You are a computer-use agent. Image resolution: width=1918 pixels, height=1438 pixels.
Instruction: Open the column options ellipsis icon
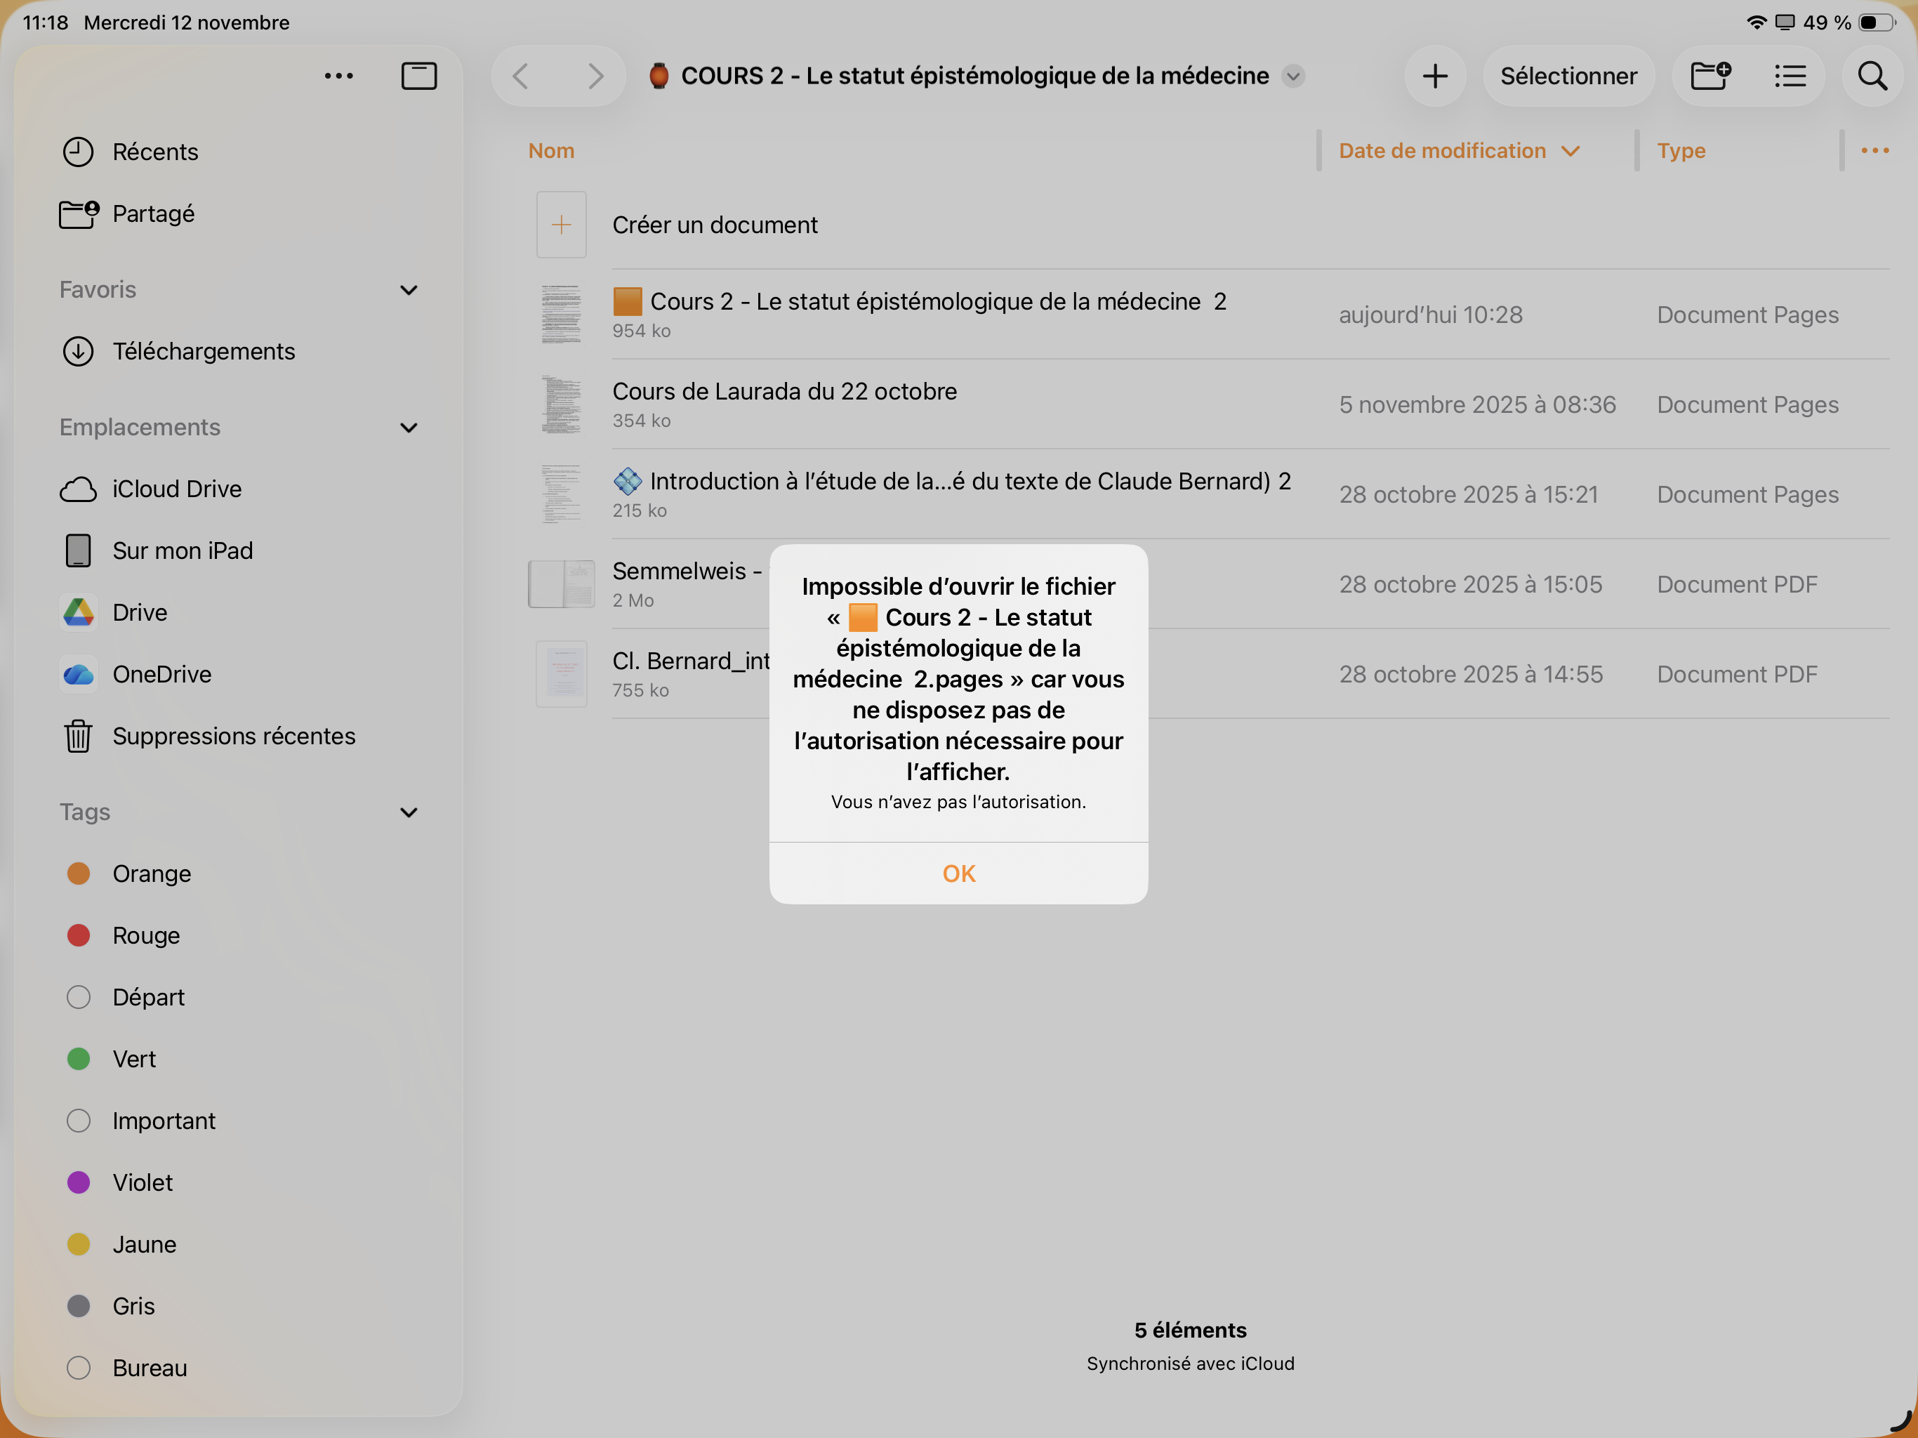(x=1874, y=151)
